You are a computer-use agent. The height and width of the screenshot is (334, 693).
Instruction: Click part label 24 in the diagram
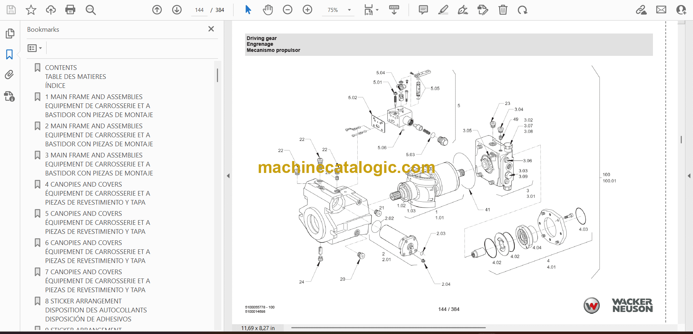coord(301,282)
